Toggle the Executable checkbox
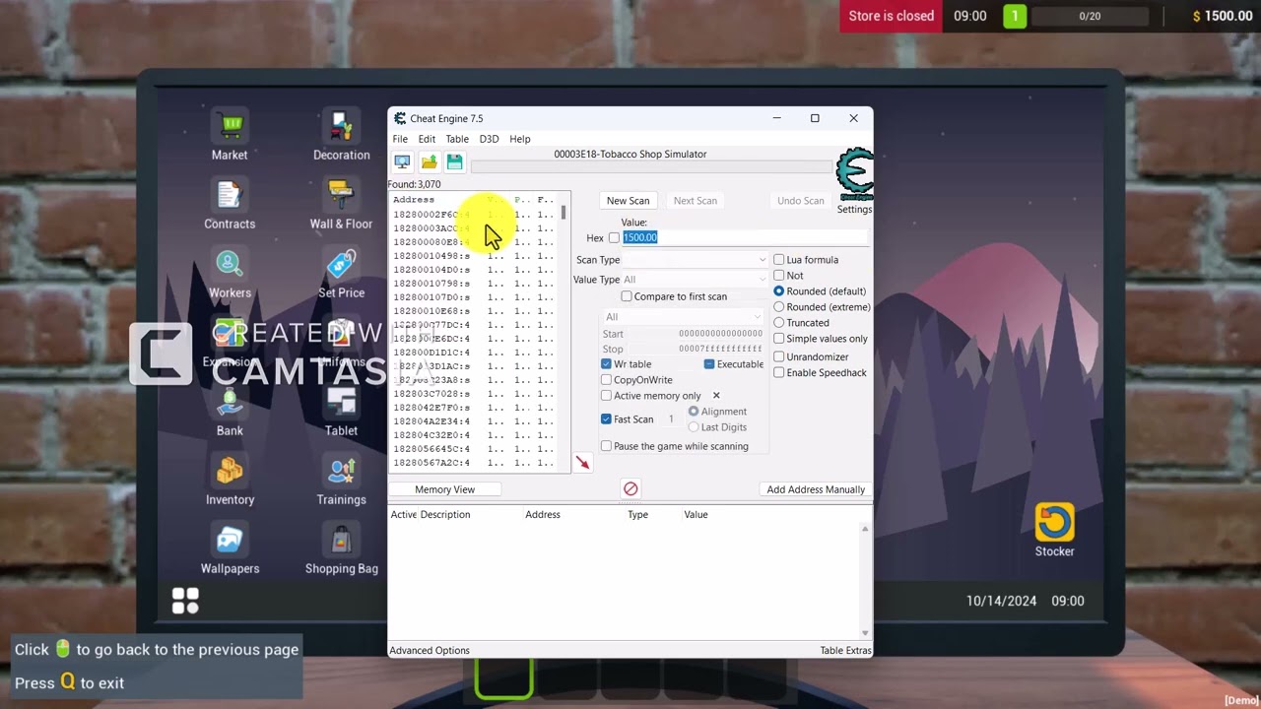This screenshot has height=709, width=1261. pos(708,364)
